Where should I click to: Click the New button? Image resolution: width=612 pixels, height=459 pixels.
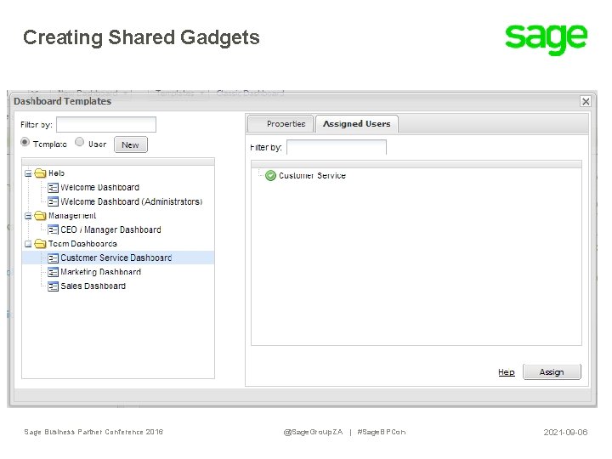[x=131, y=144]
